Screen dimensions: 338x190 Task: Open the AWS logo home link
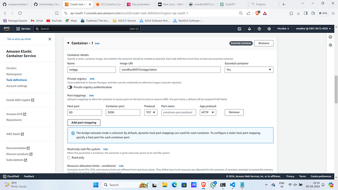[7, 28]
